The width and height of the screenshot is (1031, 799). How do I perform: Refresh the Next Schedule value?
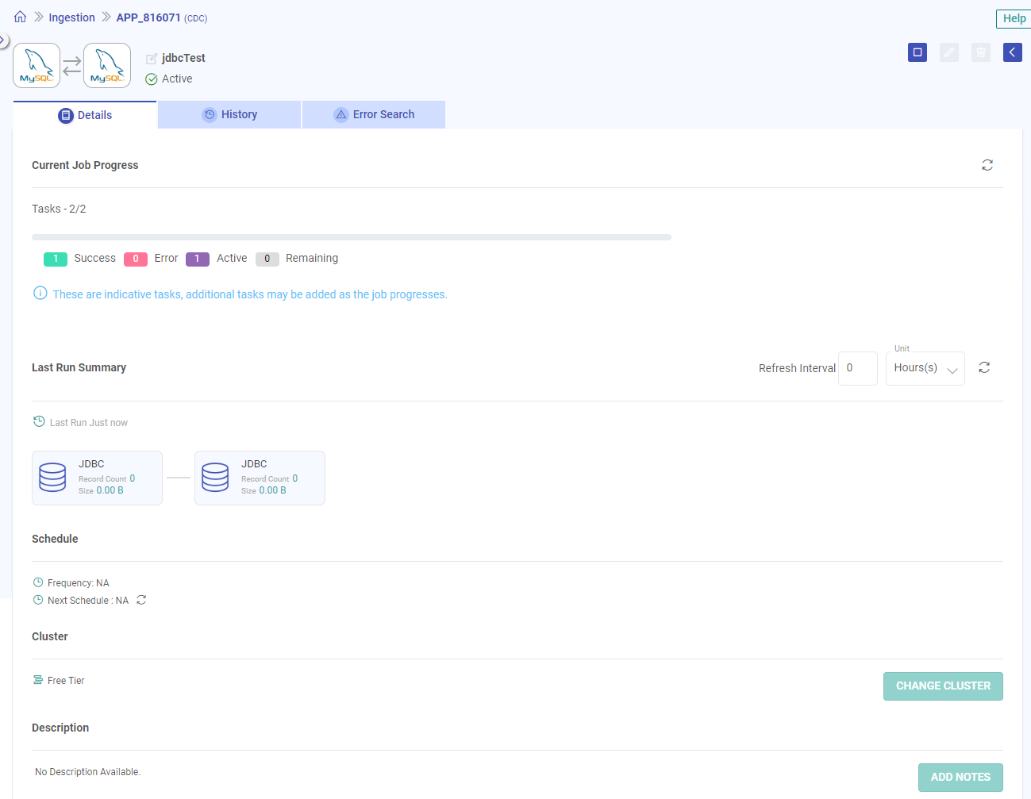click(x=141, y=600)
